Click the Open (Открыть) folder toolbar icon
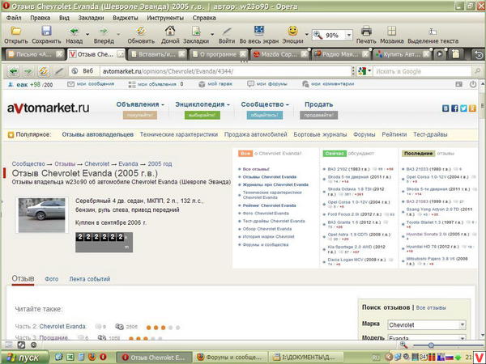The width and height of the screenshot is (486, 364). [x=16, y=31]
